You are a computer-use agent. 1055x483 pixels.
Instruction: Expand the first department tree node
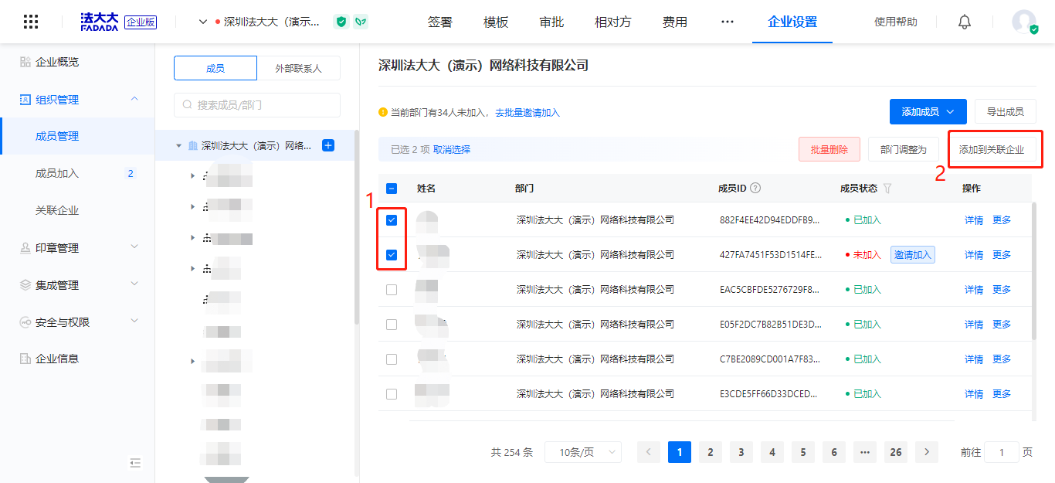(192, 176)
